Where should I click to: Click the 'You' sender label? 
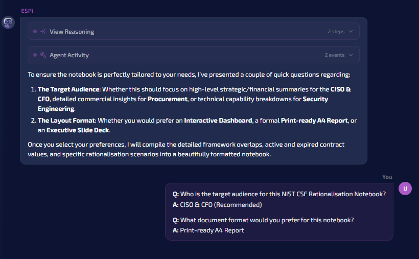pos(387,177)
